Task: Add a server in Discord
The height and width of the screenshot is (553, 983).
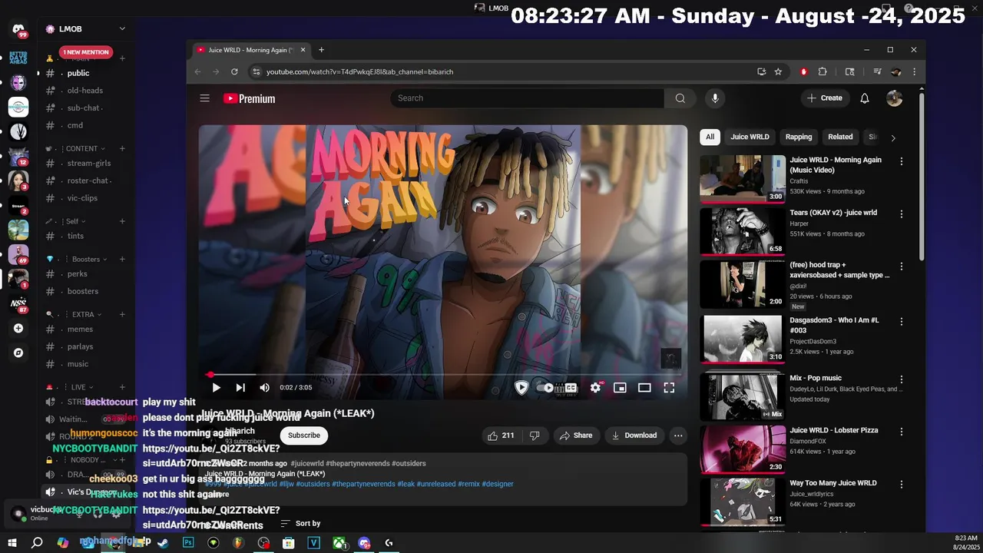Action: pyautogui.click(x=18, y=329)
